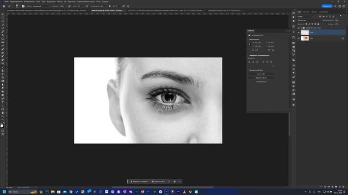Viewport: 348px width, 195px height.
Task: Open the layer filter type dropdown
Action: (306, 17)
